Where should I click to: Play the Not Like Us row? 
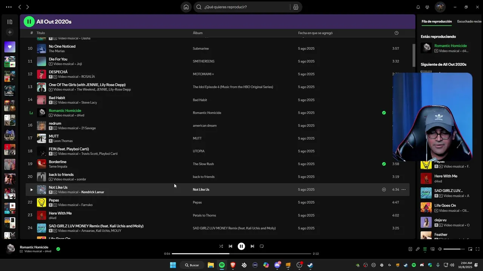point(31,190)
